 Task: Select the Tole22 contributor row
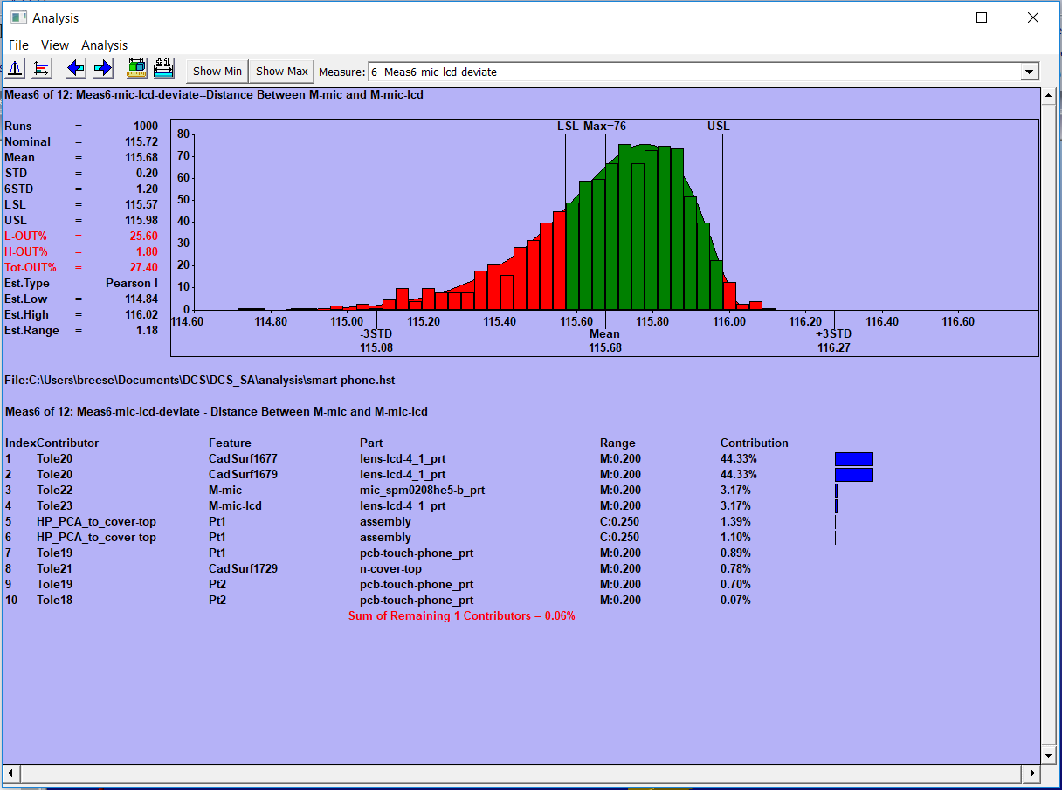pyautogui.click(x=54, y=490)
